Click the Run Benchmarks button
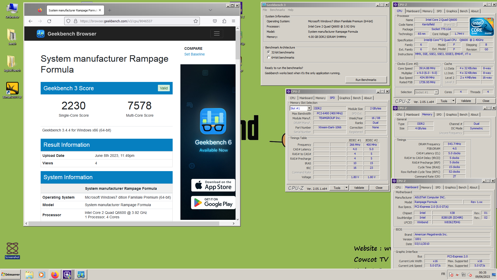 coord(366,80)
